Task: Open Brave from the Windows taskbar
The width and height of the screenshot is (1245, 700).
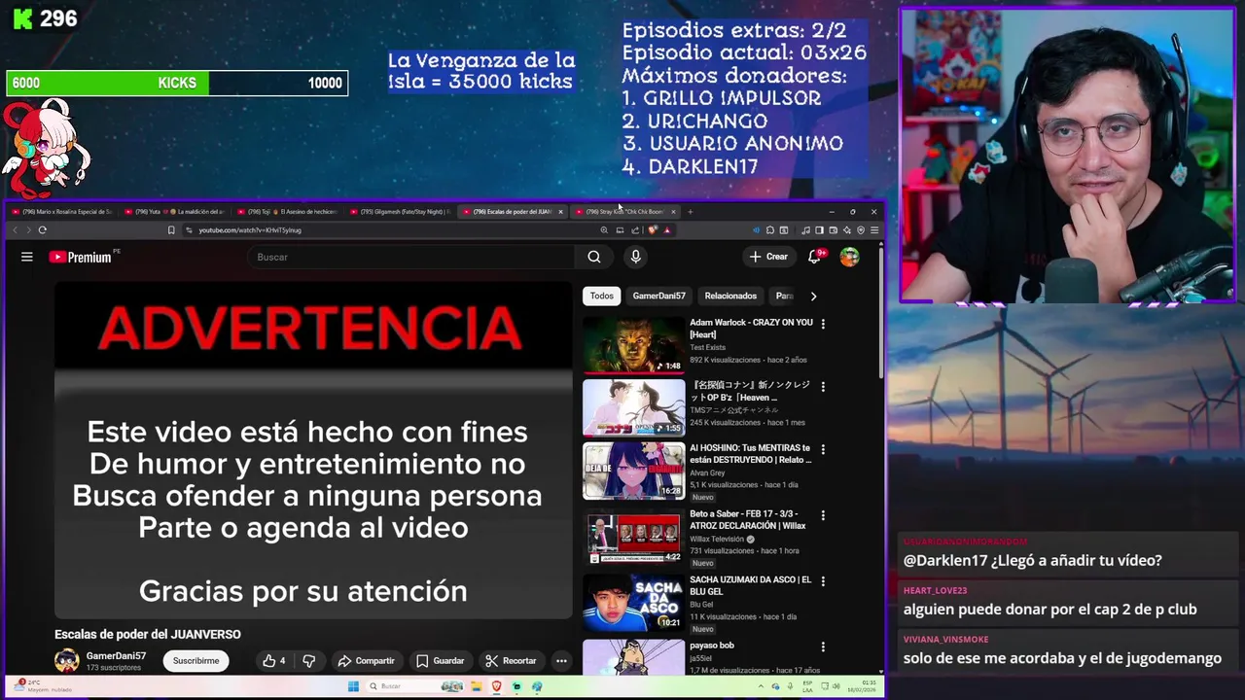Action: (496, 686)
